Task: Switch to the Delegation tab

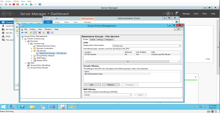Action: 109,40
